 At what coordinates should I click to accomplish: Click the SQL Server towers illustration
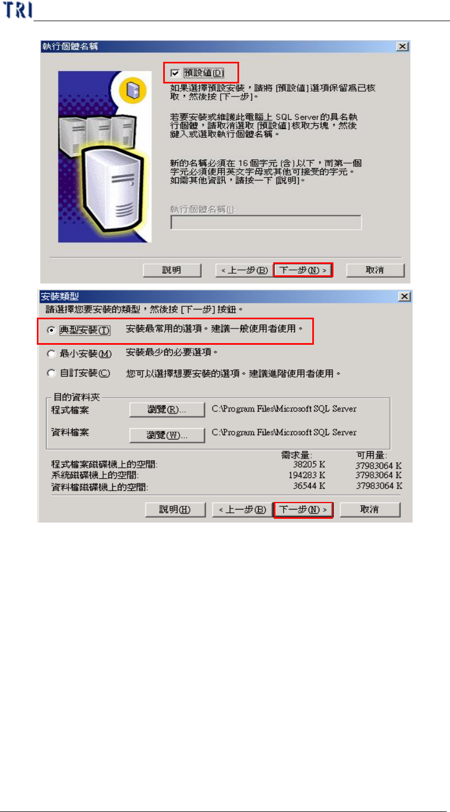(105, 156)
